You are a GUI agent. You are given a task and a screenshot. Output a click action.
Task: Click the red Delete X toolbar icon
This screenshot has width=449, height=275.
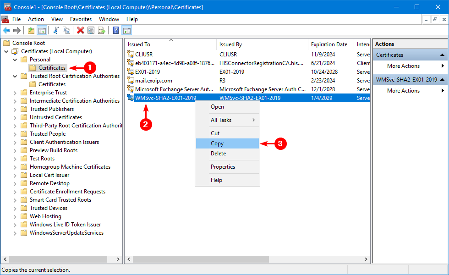pyautogui.click(x=81, y=30)
